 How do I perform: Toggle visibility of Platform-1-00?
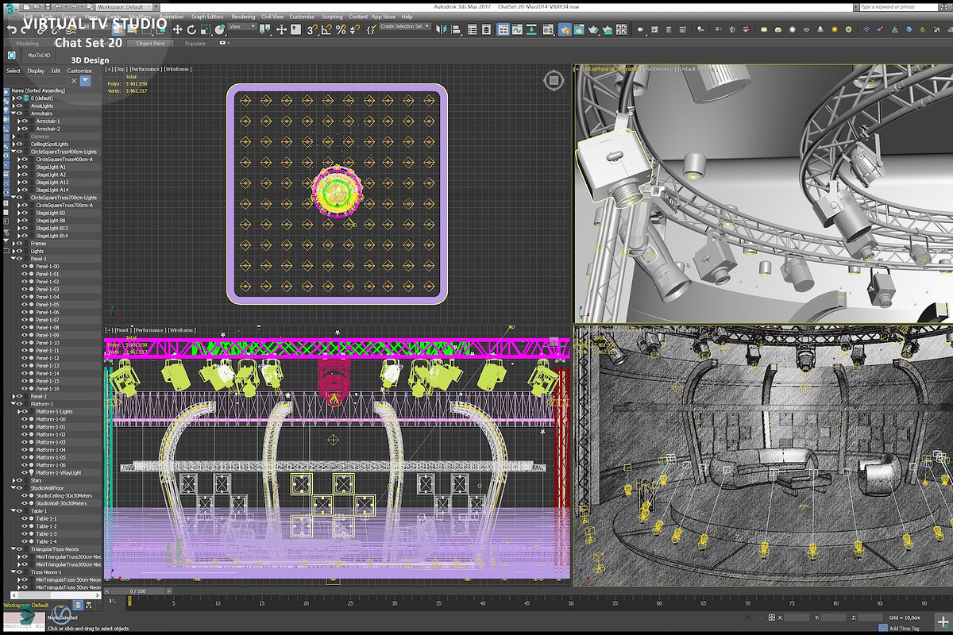pos(25,419)
